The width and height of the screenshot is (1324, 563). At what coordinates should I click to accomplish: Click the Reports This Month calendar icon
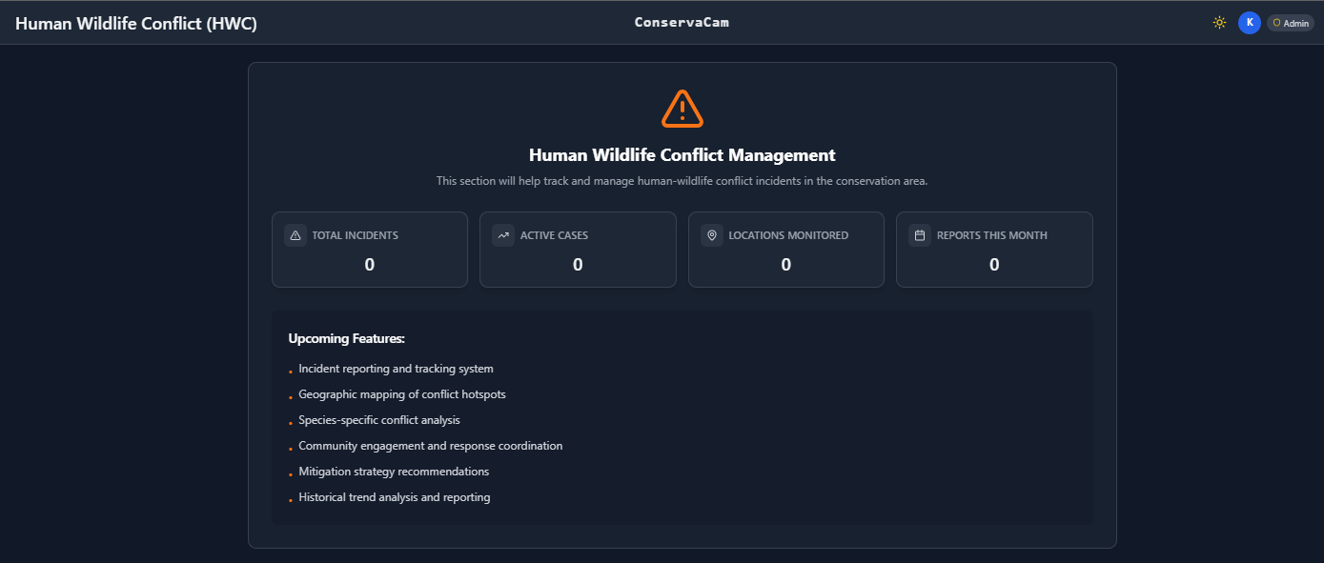pos(920,235)
